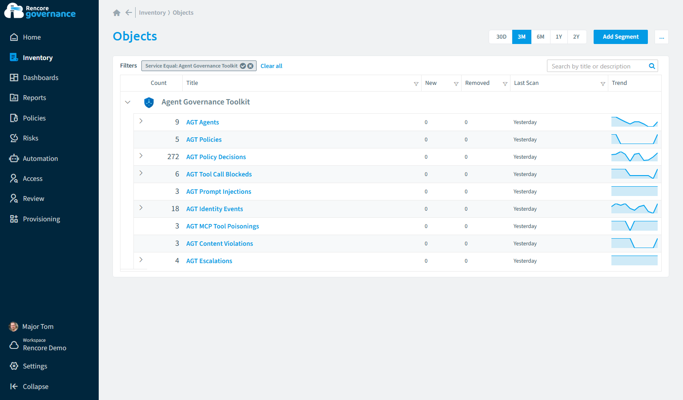The width and height of the screenshot is (683, 400).
Task: Select the 6M time range
Action: click(541, 37)
